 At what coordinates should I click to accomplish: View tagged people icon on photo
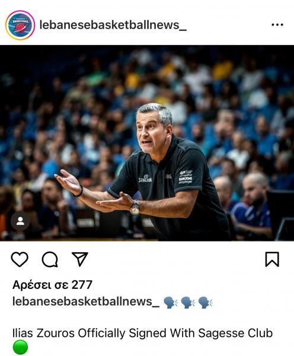[20, 221]
